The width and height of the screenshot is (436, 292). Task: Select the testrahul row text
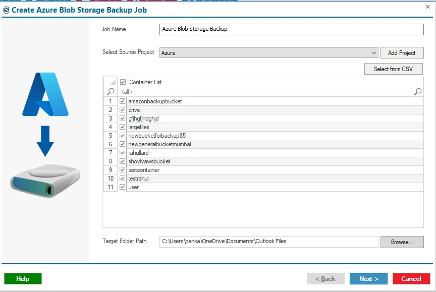click(x=138, y=179)
